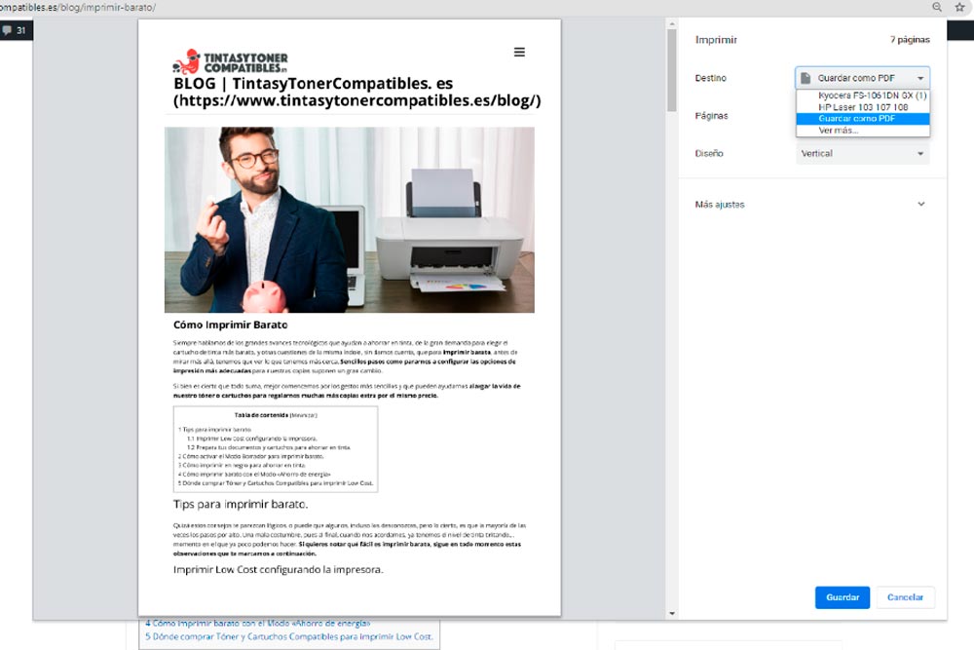Click the preview scrollbar down arrow
This screenshot has width=974, height=650.
click(x=671, y=613)
